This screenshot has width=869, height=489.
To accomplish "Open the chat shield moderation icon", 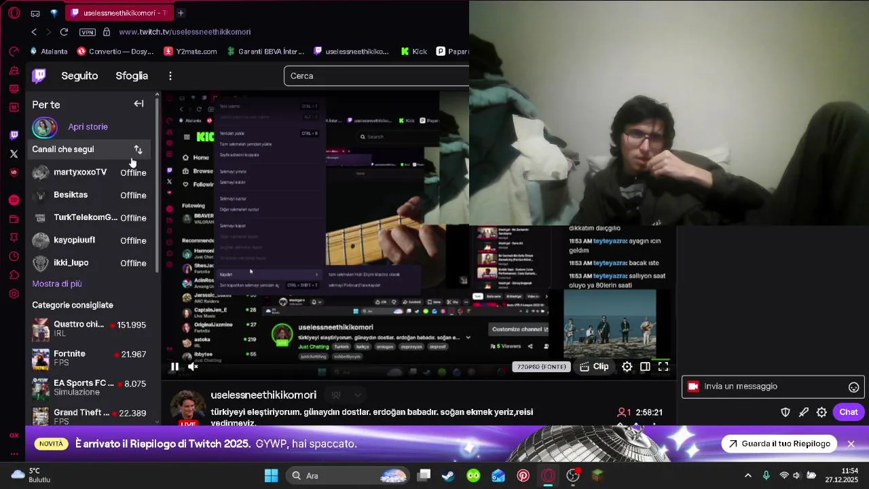I will pyautogui.click(x=785, y=412).
